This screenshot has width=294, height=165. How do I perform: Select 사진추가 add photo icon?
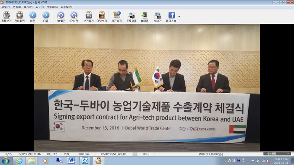point(117,17)
